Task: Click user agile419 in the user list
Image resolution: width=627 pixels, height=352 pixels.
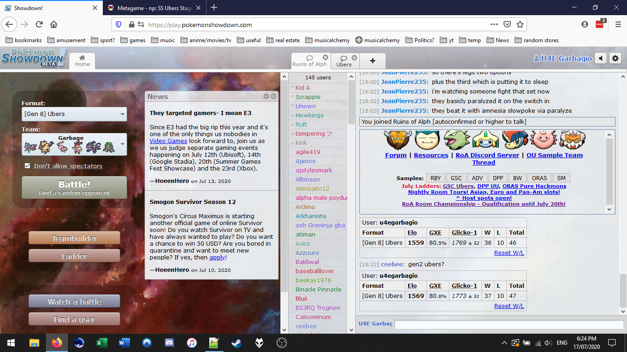Action: tap(308, 152)
